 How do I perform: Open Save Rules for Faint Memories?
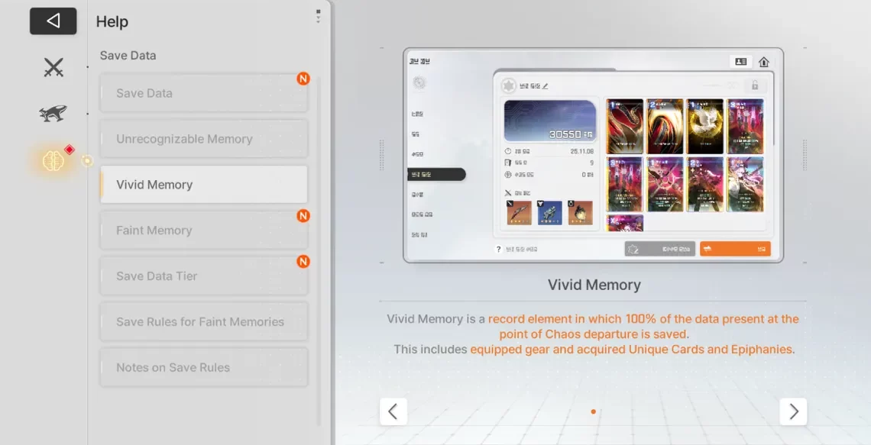click(203, 322)
